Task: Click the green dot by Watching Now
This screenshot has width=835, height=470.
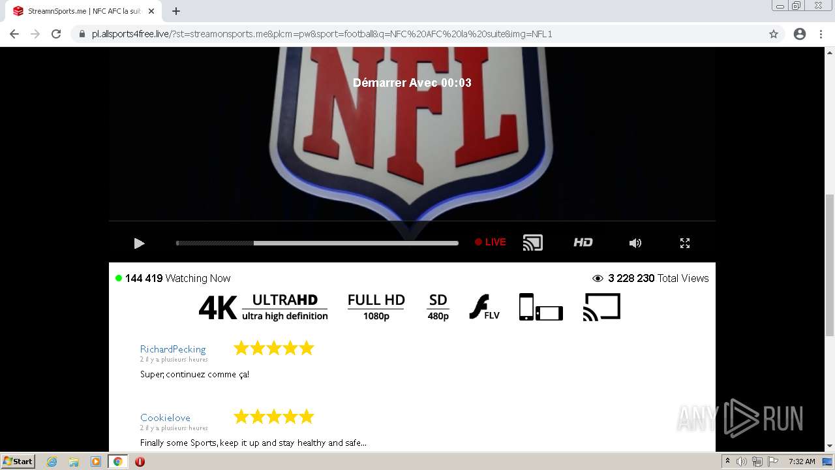Action: pyautogui.click(x=119, y=278)
